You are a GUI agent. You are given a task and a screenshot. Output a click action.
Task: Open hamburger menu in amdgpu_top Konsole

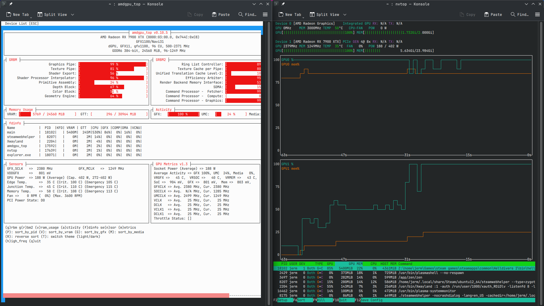(x=265, y=14)
